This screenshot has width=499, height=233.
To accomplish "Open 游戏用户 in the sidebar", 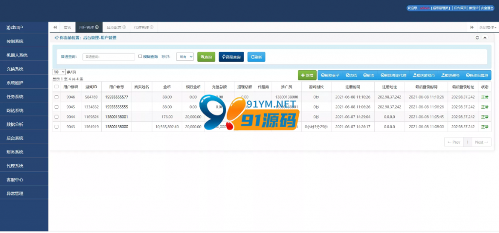I will click(x=24, y=28).
